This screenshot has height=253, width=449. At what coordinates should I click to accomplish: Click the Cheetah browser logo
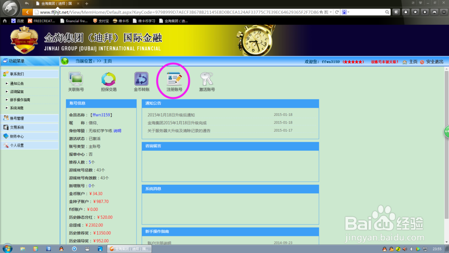click(10, 8)
